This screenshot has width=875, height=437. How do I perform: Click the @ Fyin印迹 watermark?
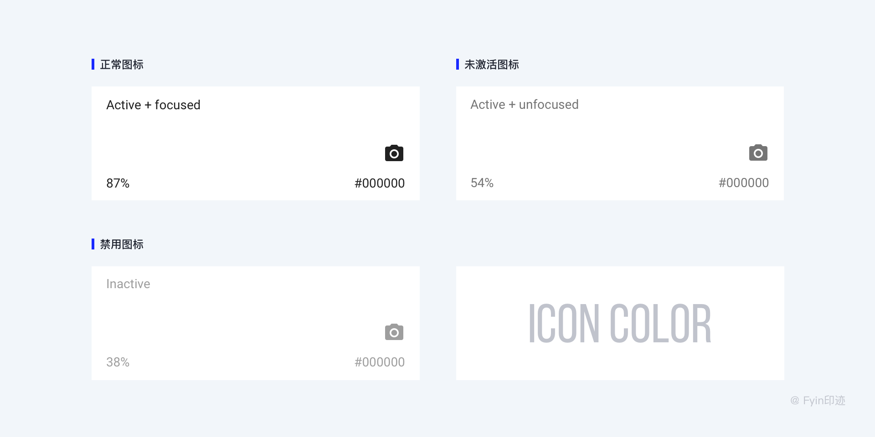click(x=818, y=401)
